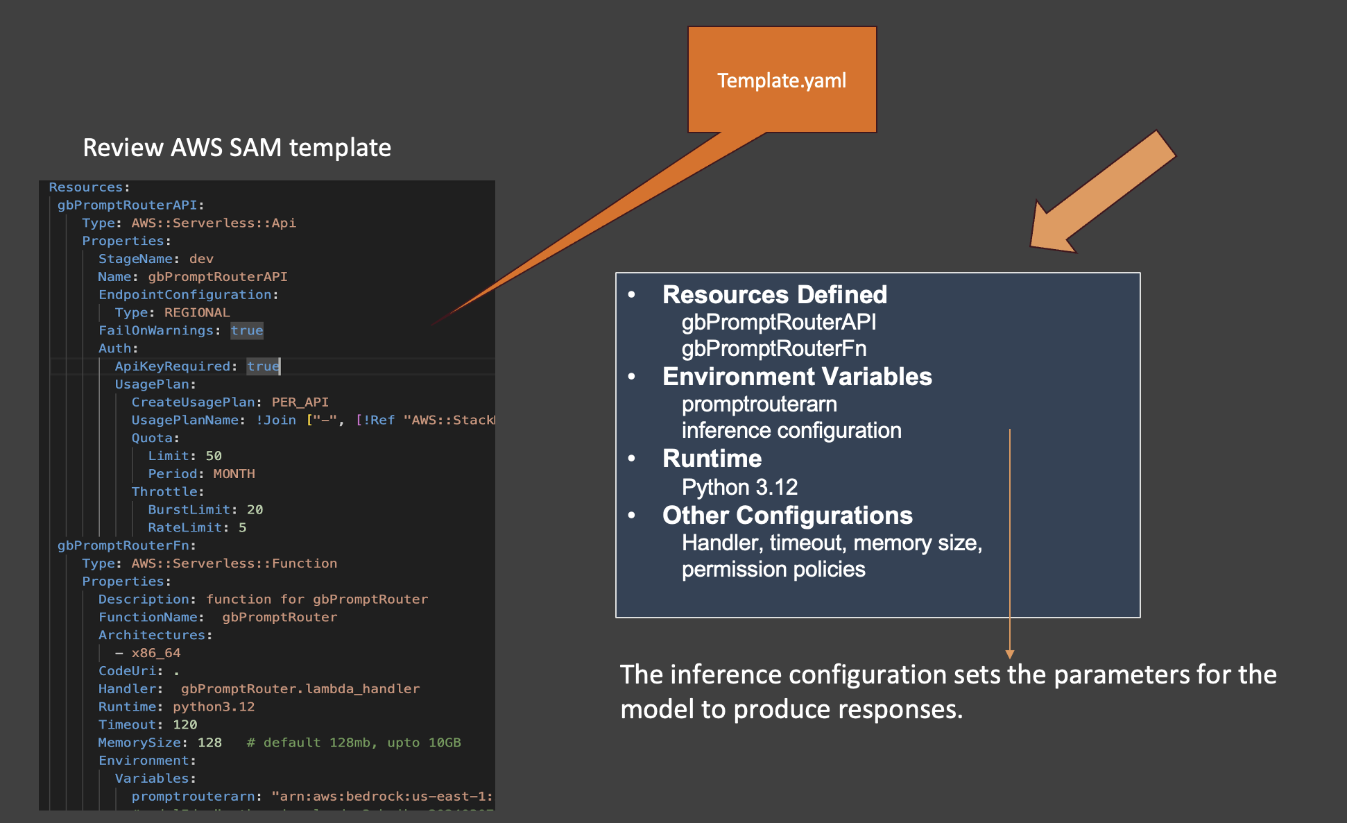Click the 'FunctionName: gbPromptRouter' line
Screen dimensions: 1347x823
click(218, 618)
